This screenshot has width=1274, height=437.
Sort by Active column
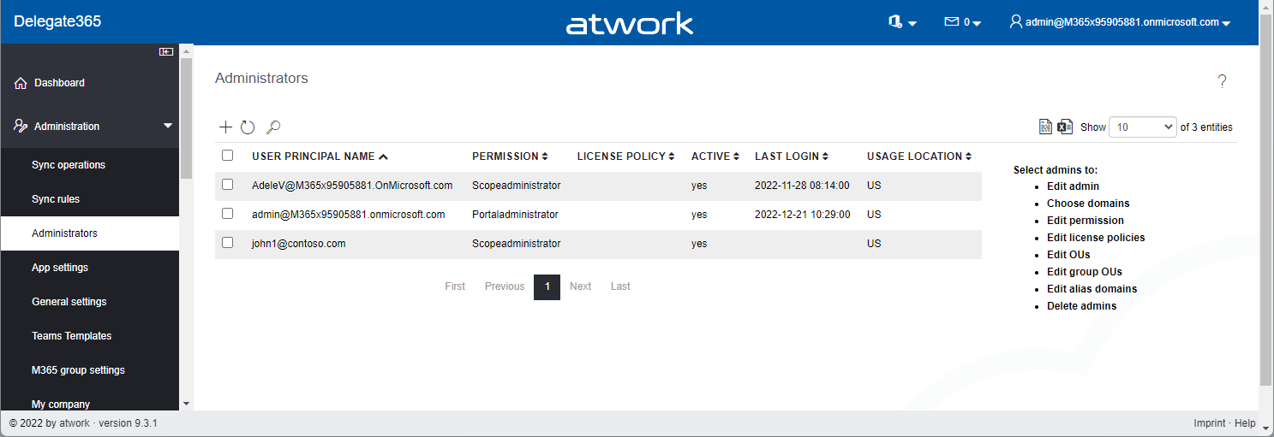point(715,156)
